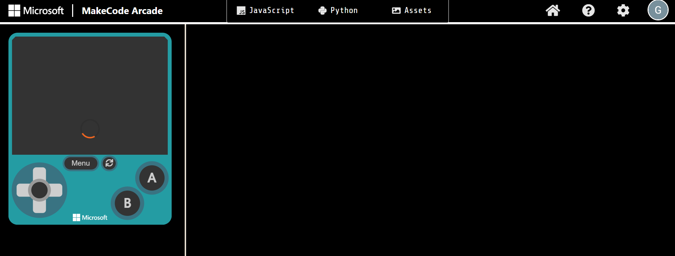675x256 pixels.
Task: Switch to the Python editor tab
Action: click(338, 11)
